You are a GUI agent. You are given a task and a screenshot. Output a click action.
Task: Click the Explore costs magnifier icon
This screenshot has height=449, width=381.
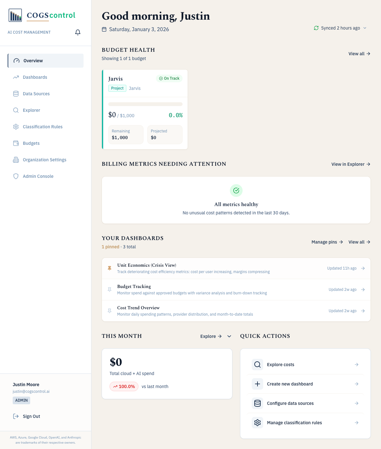click(x=257, y=365)
